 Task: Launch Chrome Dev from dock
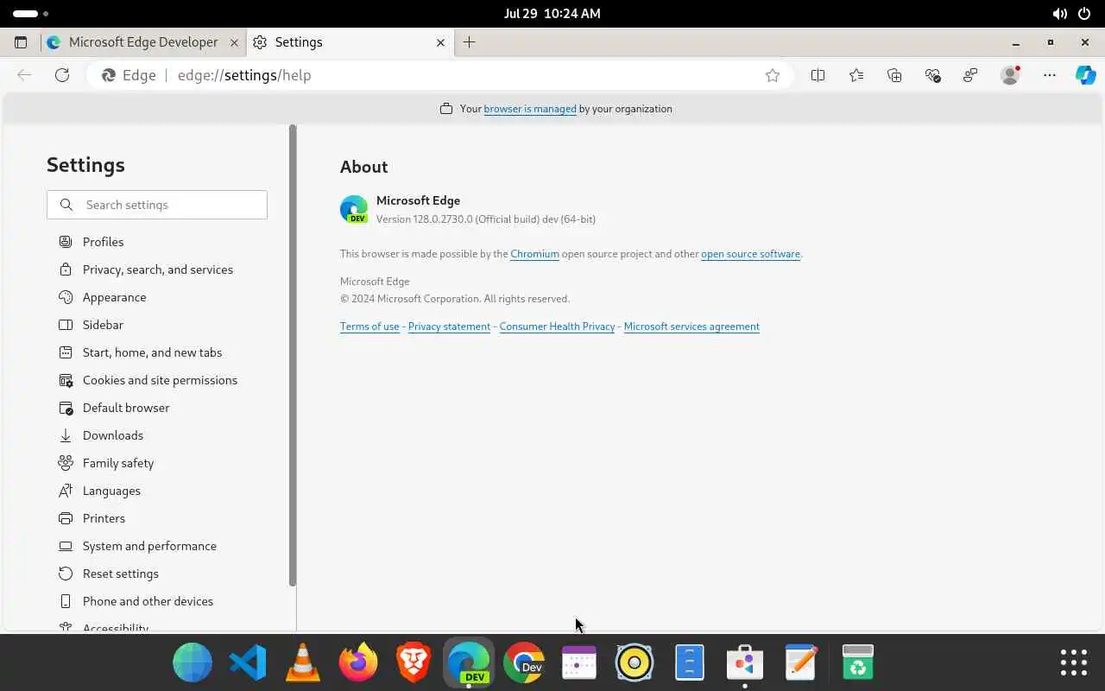pos(524,663)
